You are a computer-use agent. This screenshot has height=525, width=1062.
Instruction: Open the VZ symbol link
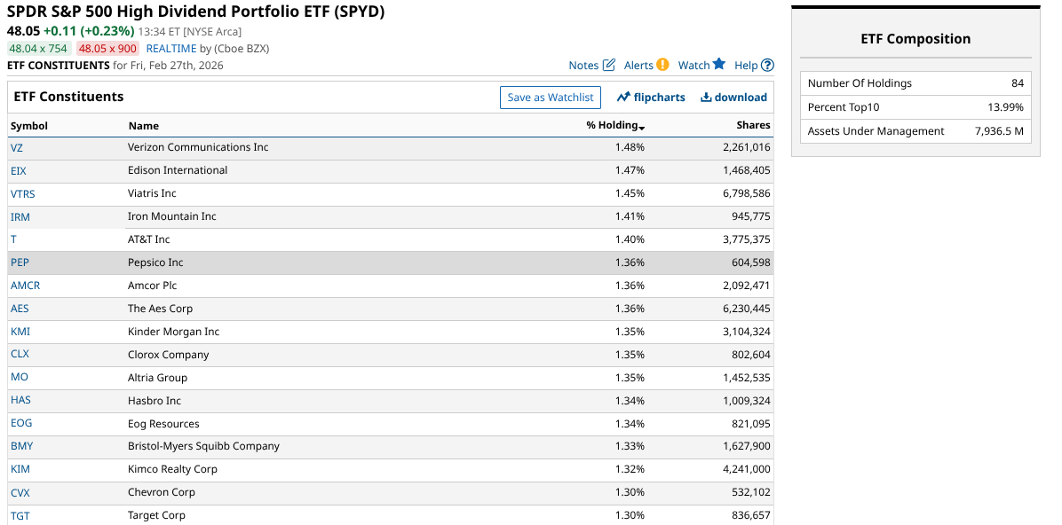click(x=17, y=148)
